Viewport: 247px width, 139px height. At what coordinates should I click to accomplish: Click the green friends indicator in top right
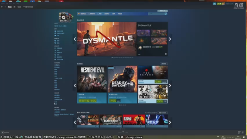point(219,4)
